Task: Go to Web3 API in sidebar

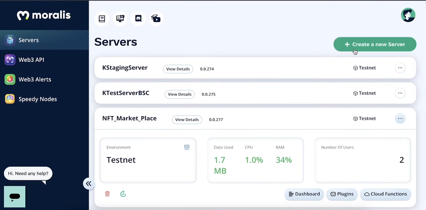Action: [x=44, y=60]
